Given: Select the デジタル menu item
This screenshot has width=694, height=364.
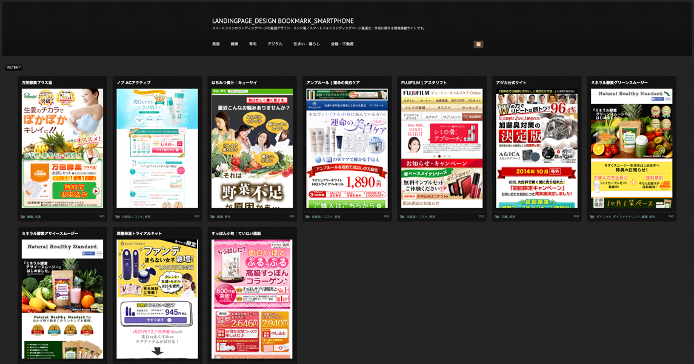Looking at the screenshot, I should point(275,44).
